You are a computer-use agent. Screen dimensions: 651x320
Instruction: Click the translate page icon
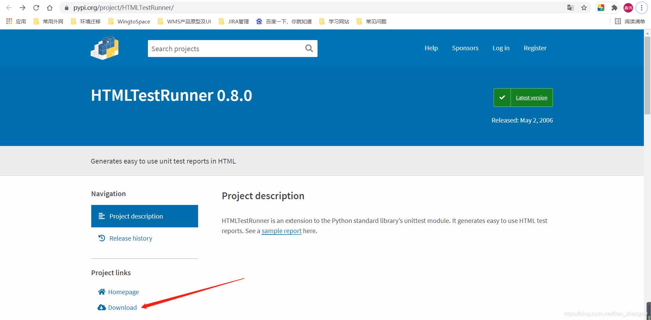point(570,7)
